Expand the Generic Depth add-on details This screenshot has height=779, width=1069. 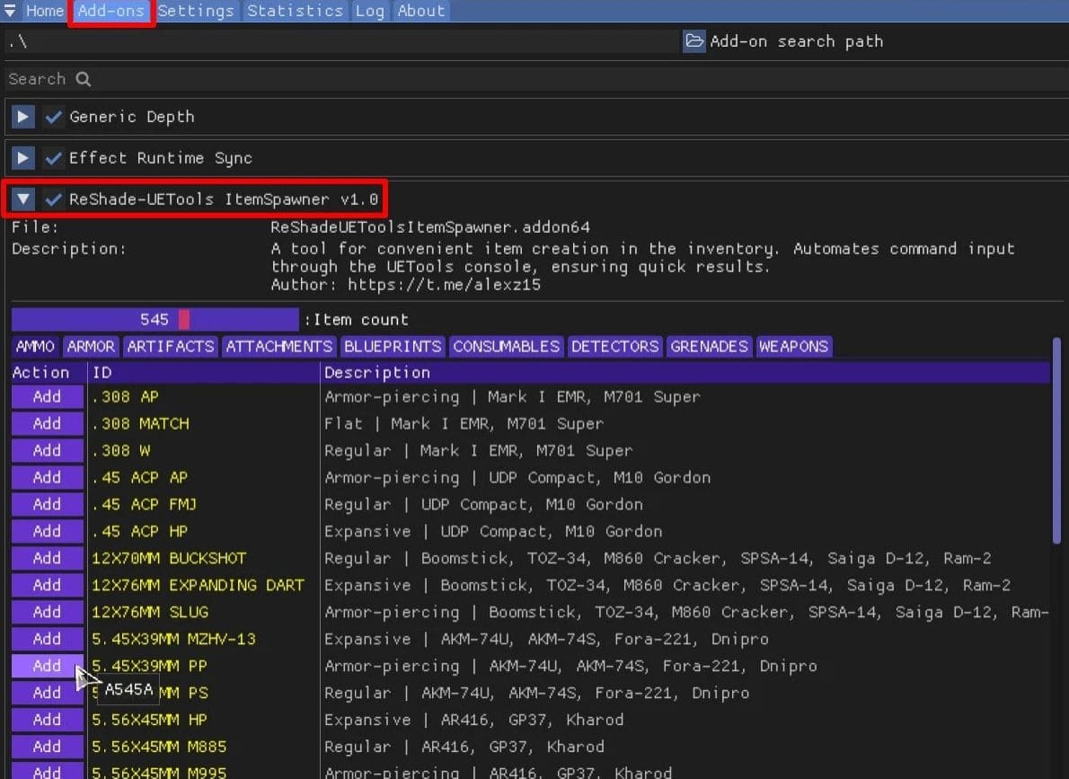pyautogui.click(x=22, y=117)
